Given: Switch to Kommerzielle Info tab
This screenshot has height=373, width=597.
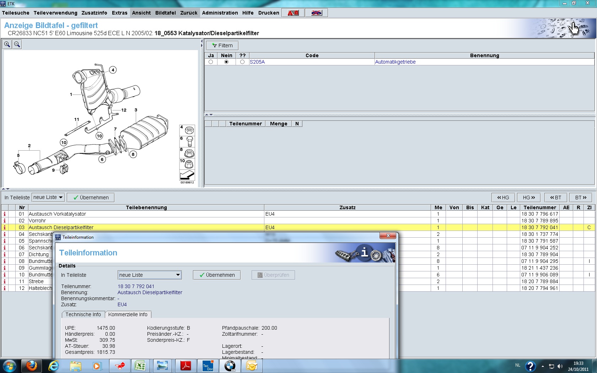Looking at the screenshot, I should [128, 314].
